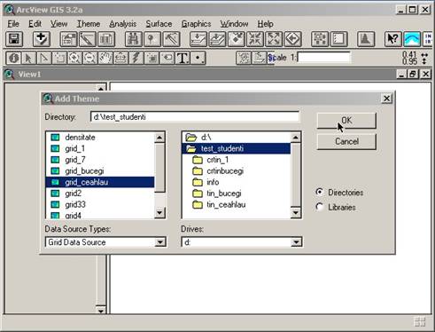Screen dimensions: 435x332
Task: Click the Save Project floppy disk icon
Action: click(x=14, y=39)
